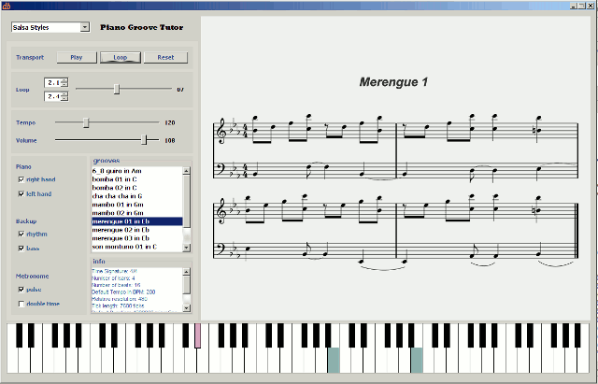
Task: Minimize the Piano Groove Tutor window
Action: click(x=574, y=6)
